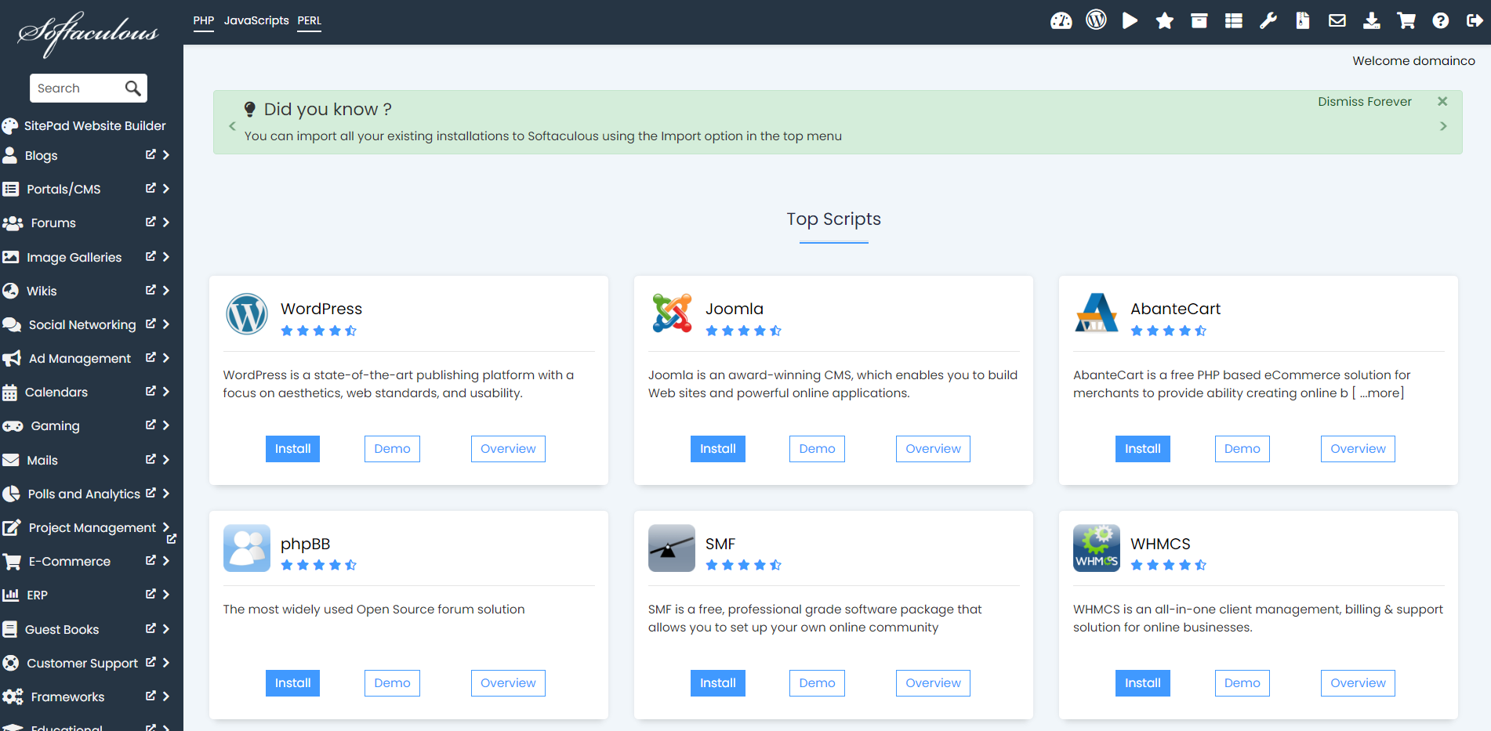1491x731 pixels.
Task: View the AbanteCart Overview
Action: [x=1358, y=449]
